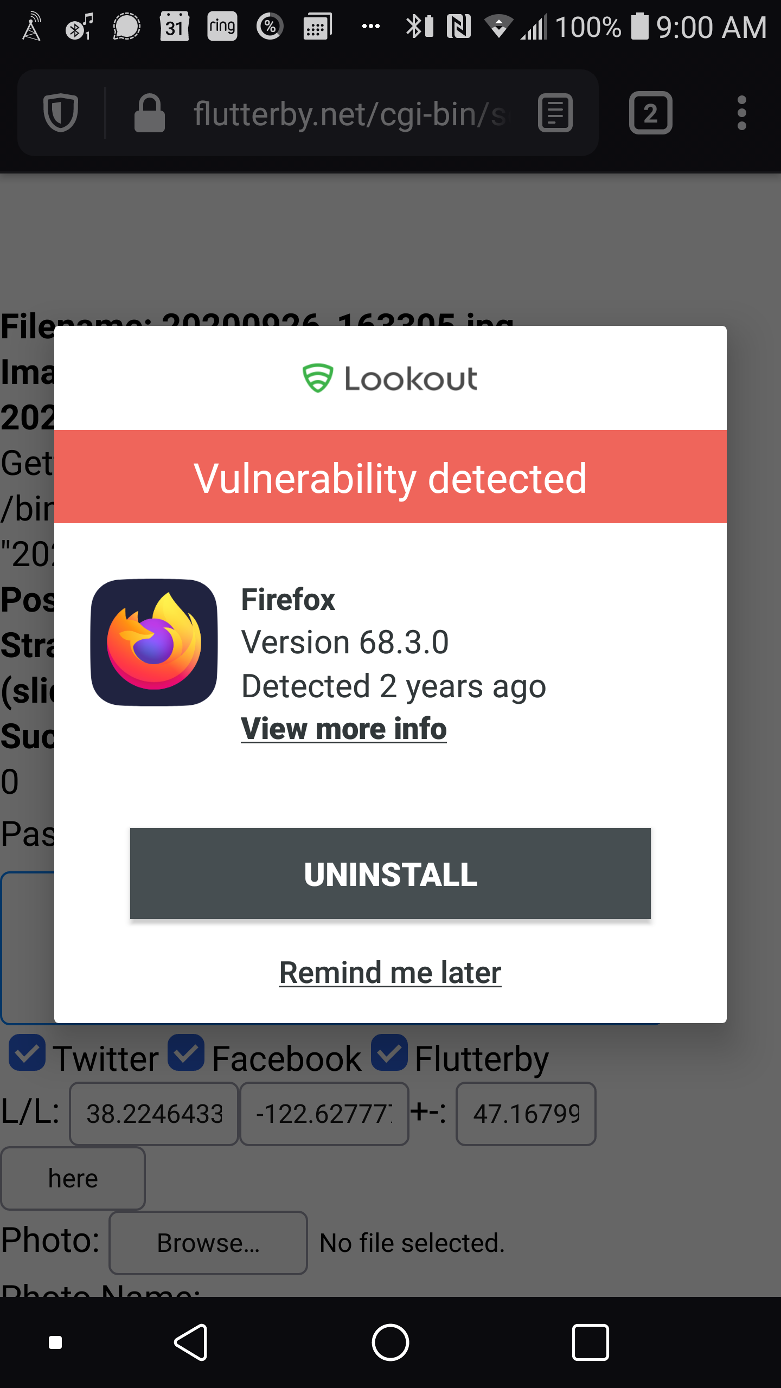Viewport: 781px width, 1388px height.
Task: Click the Remind me later link
Action: pyautogui.click(x=390, y=972)
